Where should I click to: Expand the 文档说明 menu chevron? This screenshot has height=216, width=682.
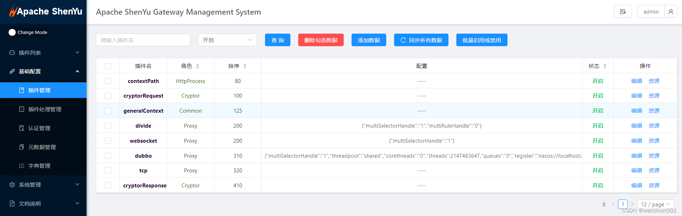click(77, 203)
